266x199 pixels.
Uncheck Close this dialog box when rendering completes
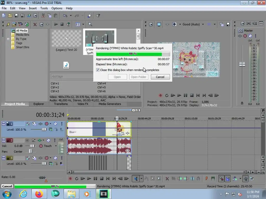point(98,70)
